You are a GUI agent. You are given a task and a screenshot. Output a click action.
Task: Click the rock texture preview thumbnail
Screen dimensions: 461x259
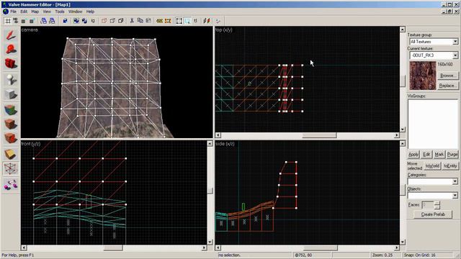tap(423, 76)
